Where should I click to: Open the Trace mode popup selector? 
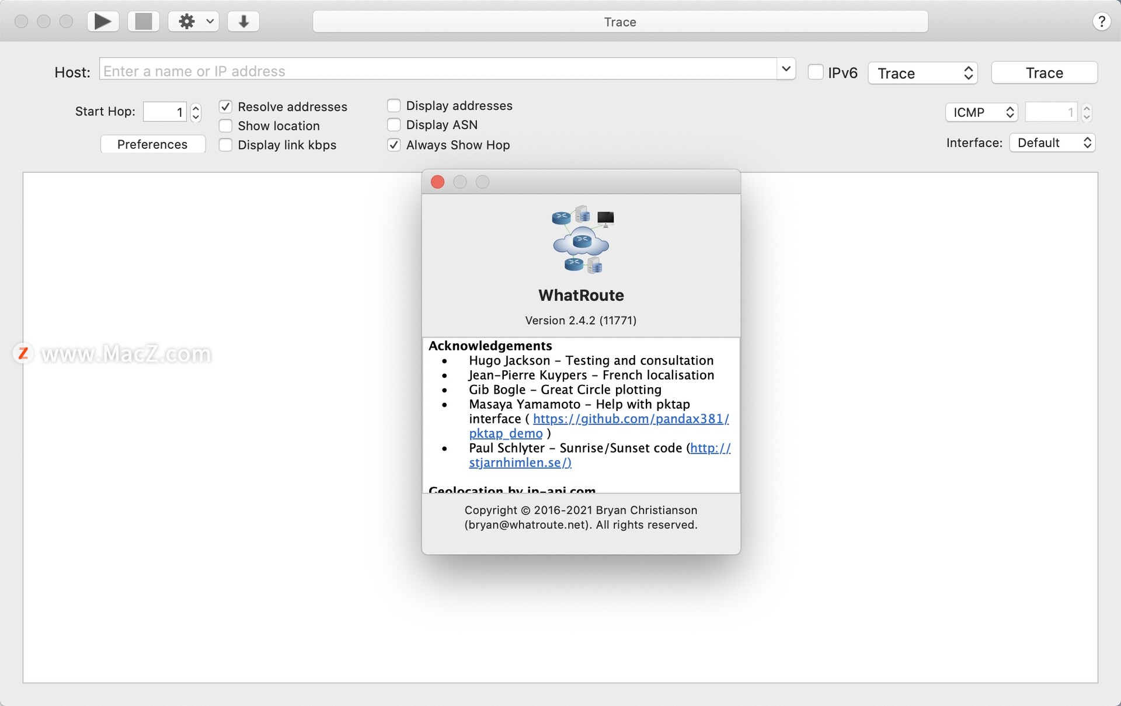(922, 73)
